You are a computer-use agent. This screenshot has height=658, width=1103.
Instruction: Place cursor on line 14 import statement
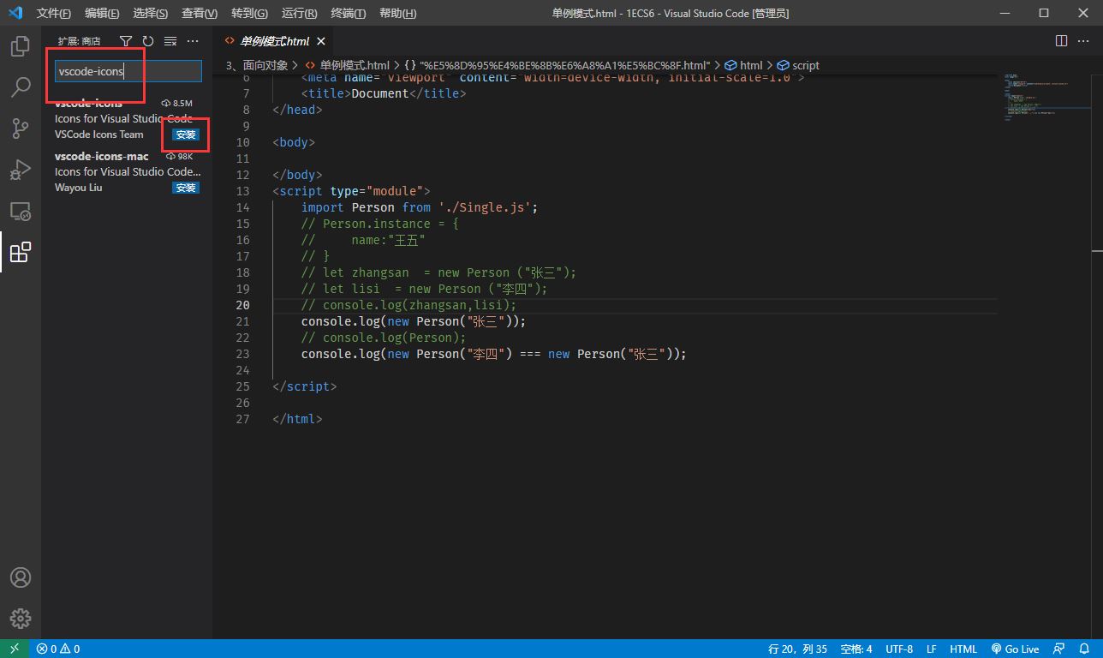tap(420, 207)
